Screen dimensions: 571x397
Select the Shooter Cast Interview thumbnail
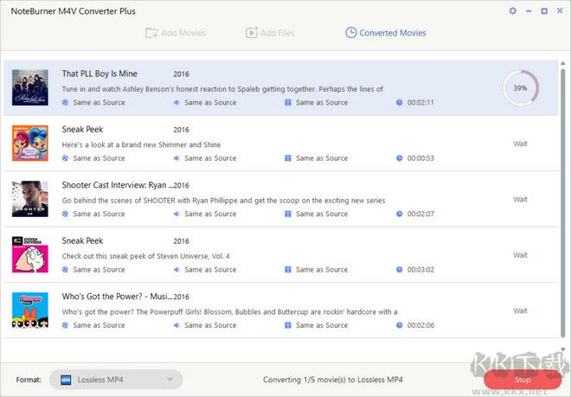29,199
